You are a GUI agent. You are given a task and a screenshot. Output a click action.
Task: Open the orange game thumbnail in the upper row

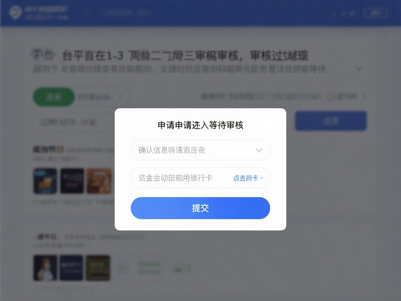[99, 181]
